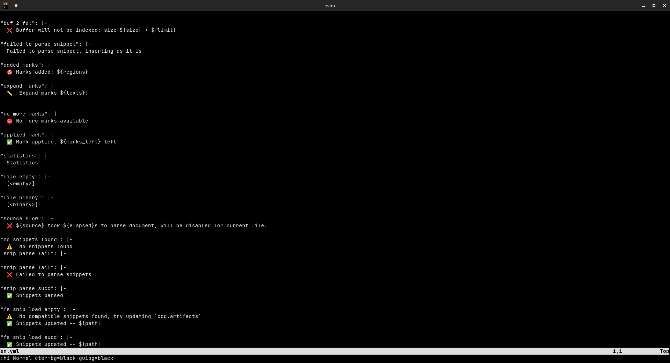Click the red X before "${source} took ${elapsed}s"
This screenshot has height=363, width=670.
coord(9,226)
